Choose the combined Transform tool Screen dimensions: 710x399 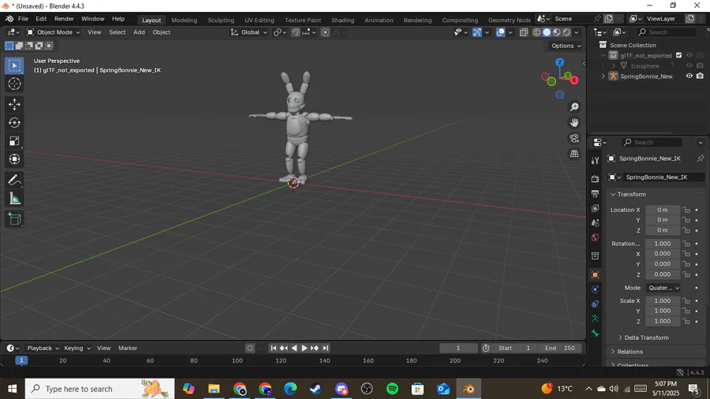(14, 159)
